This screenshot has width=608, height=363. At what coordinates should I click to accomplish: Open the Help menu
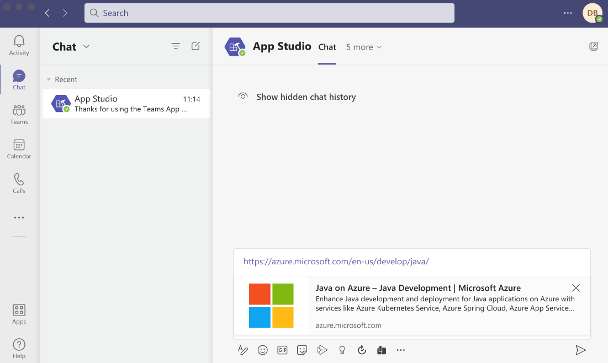[x=19, y=349]
